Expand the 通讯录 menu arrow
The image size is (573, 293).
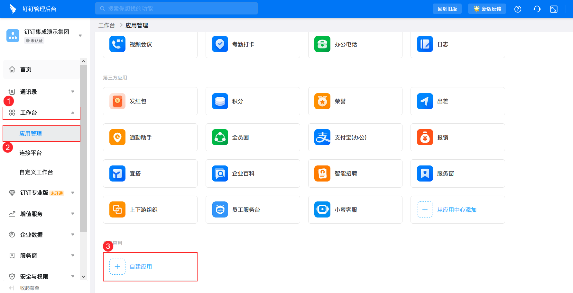click(73, 92)
